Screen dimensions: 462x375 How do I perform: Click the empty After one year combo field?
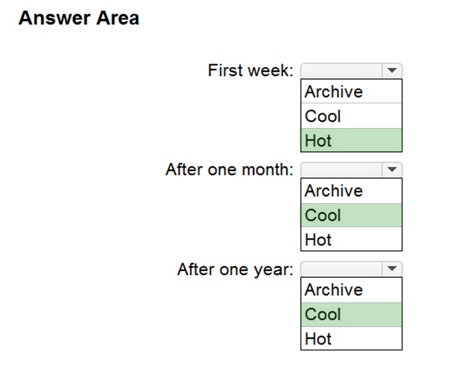coord(342,269)
